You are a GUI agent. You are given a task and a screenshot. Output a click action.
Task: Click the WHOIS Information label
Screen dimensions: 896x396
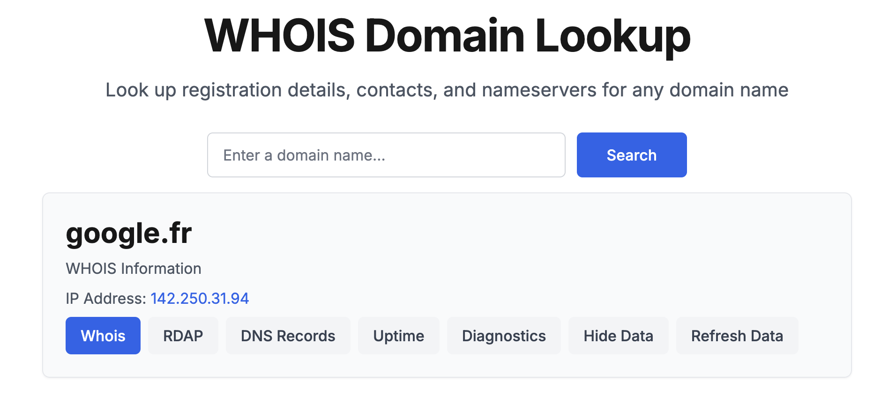[x=134, y=268]
